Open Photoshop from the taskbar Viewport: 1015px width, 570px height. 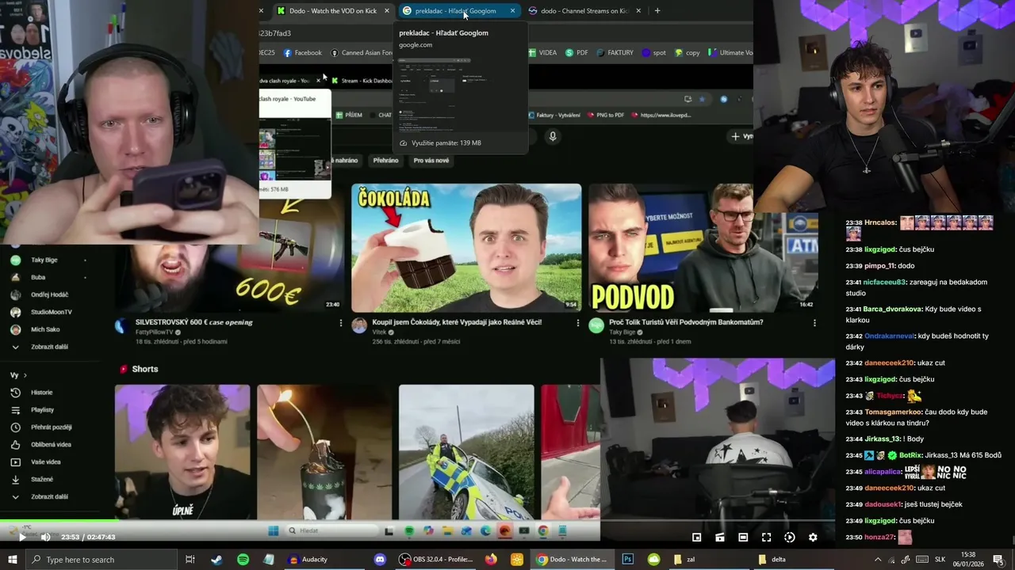click(627, 560)
